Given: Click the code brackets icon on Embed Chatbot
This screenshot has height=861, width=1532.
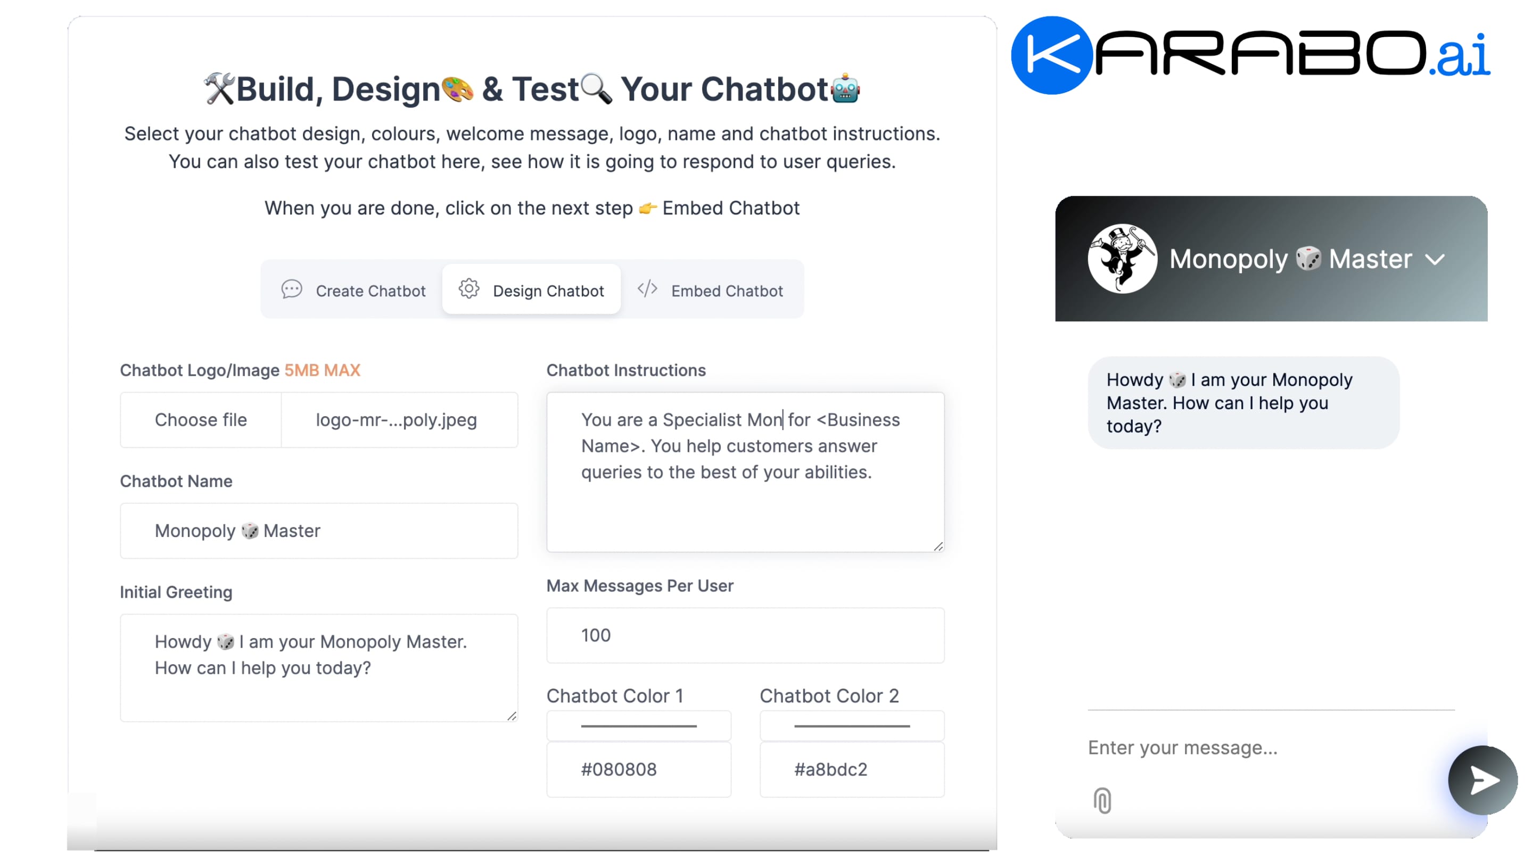Looking at the screenshot, I should click(x=647, y=289).
